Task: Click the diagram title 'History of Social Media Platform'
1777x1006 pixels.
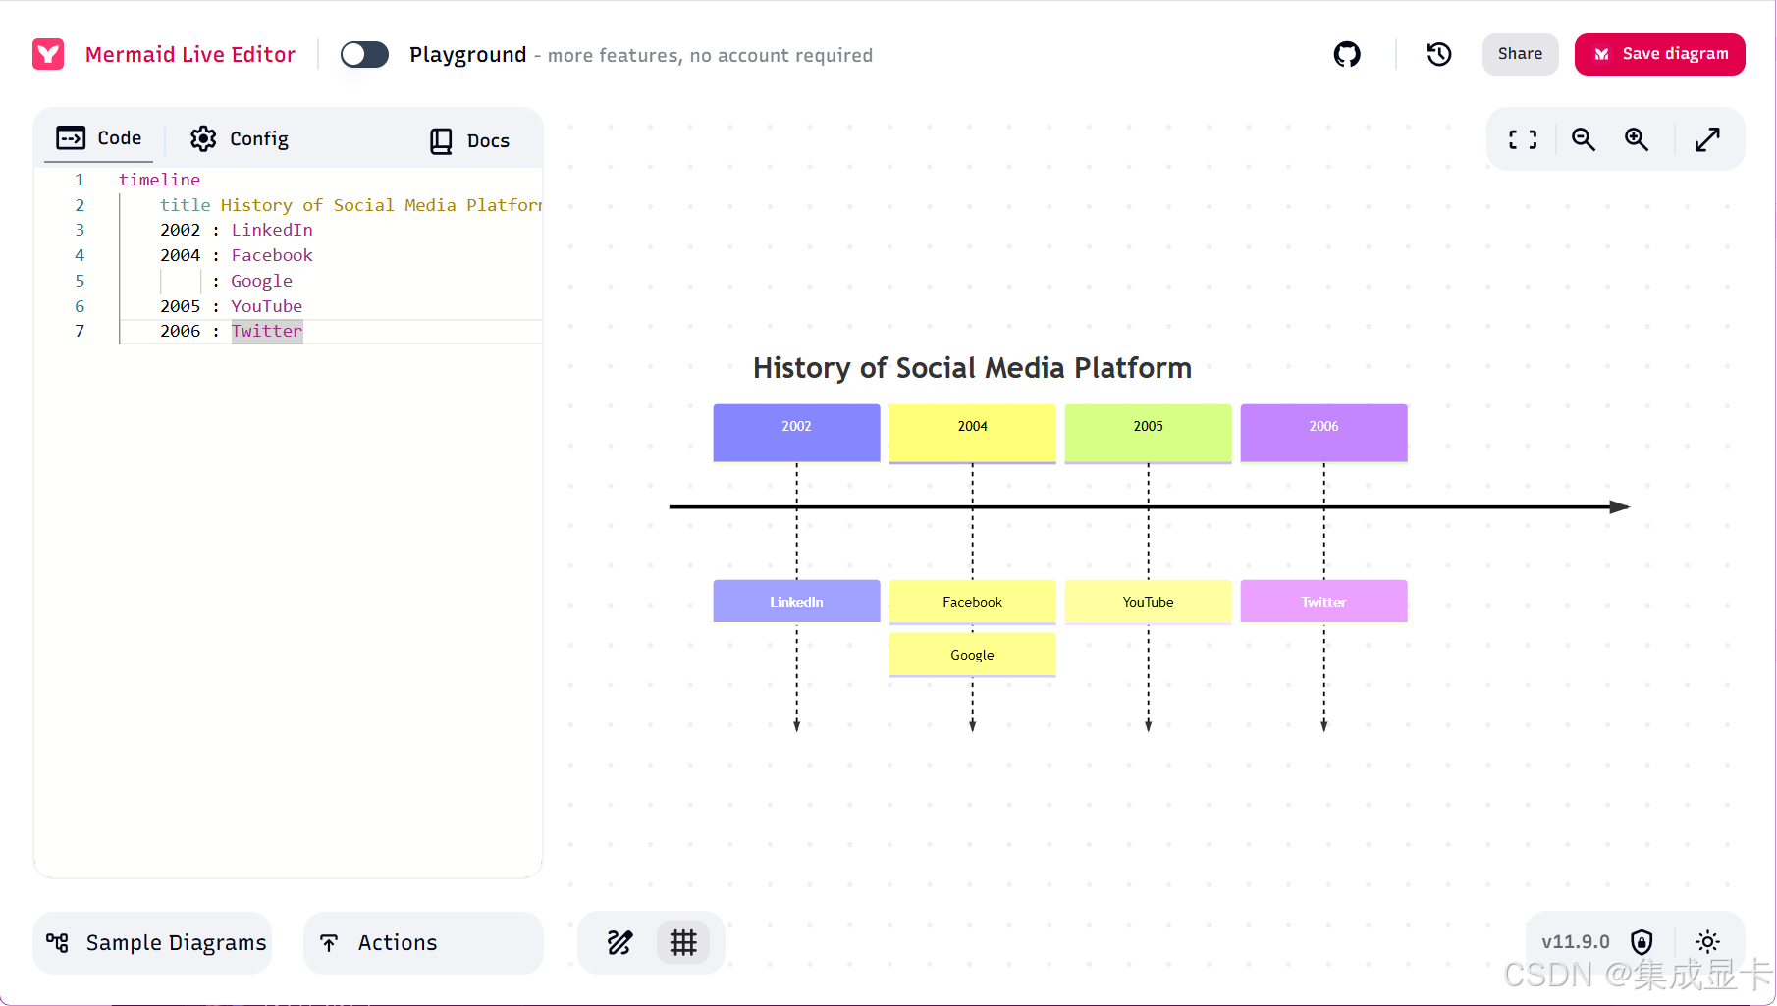Action: click(x=972, y=368)
